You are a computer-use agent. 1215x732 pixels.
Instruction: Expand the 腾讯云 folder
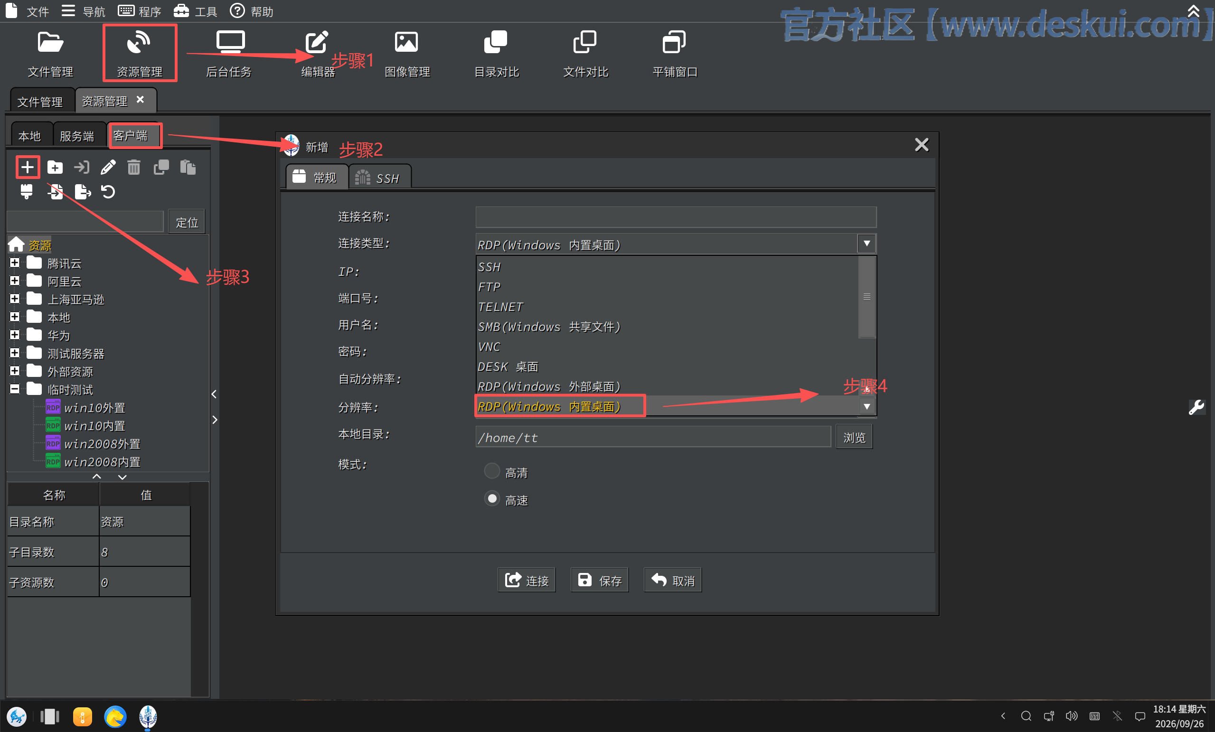point(15,263)
